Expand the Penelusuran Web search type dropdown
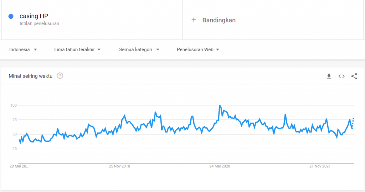Image resolution: width=365 pixels, height=192 pixels. click(198, 50)
